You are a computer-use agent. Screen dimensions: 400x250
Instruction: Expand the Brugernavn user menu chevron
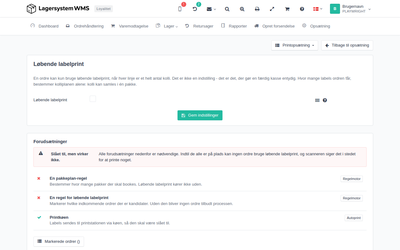[369, 9]
